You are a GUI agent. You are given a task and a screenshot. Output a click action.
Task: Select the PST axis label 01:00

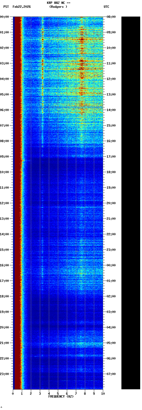4,32
